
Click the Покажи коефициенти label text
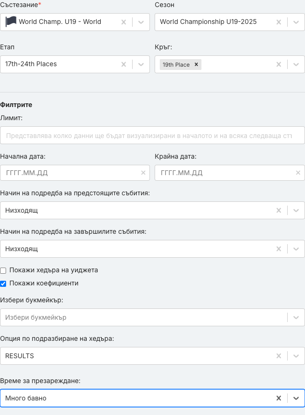(x=44, y=283)
